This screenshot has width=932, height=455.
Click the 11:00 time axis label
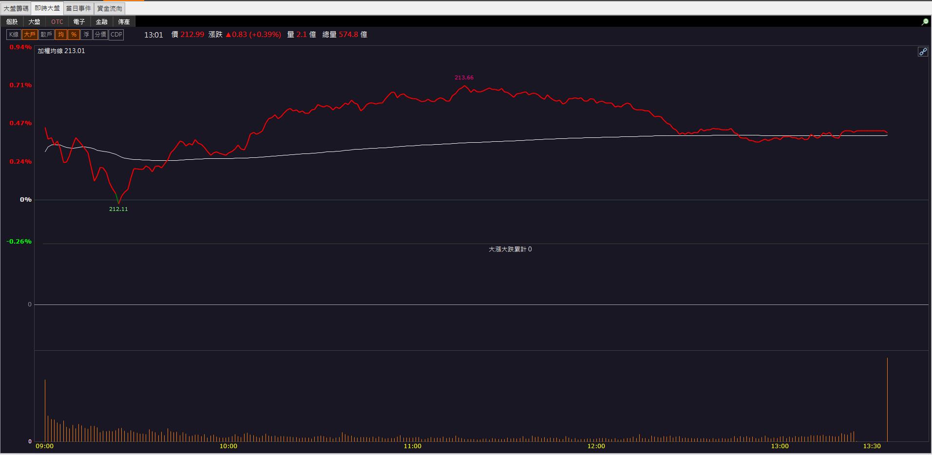click(x=412, y=446)
